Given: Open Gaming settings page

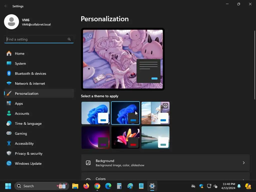Looking at the screenshot, I should [39, 133].
